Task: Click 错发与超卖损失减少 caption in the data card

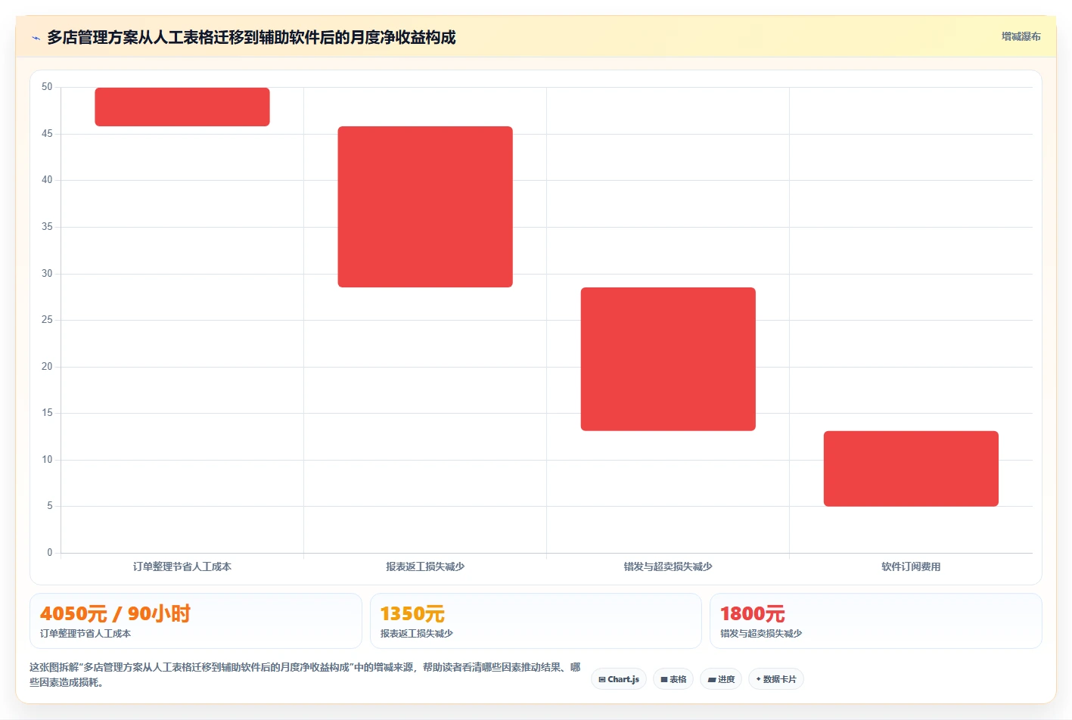Action: (x=761, y=634)
